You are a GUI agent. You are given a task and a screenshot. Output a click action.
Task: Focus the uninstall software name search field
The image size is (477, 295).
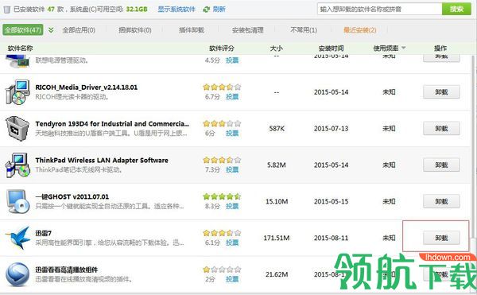(x=380, y=9)
